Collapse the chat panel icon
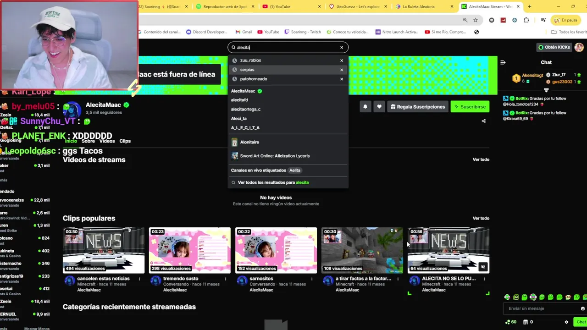587x330 pixels. pyautogui.click(x=503, y=62)
